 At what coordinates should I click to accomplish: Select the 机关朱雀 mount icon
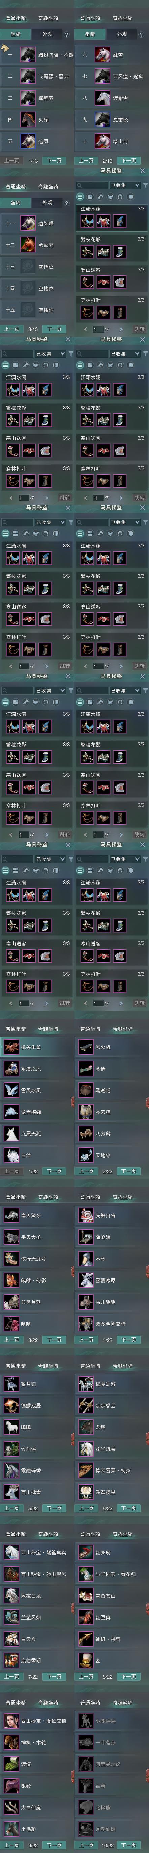pyautogui.click(x=11, y=1047)
